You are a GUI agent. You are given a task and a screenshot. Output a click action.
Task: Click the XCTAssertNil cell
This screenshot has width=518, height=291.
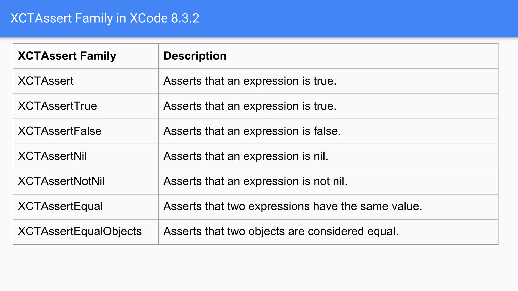click(52, 156)
